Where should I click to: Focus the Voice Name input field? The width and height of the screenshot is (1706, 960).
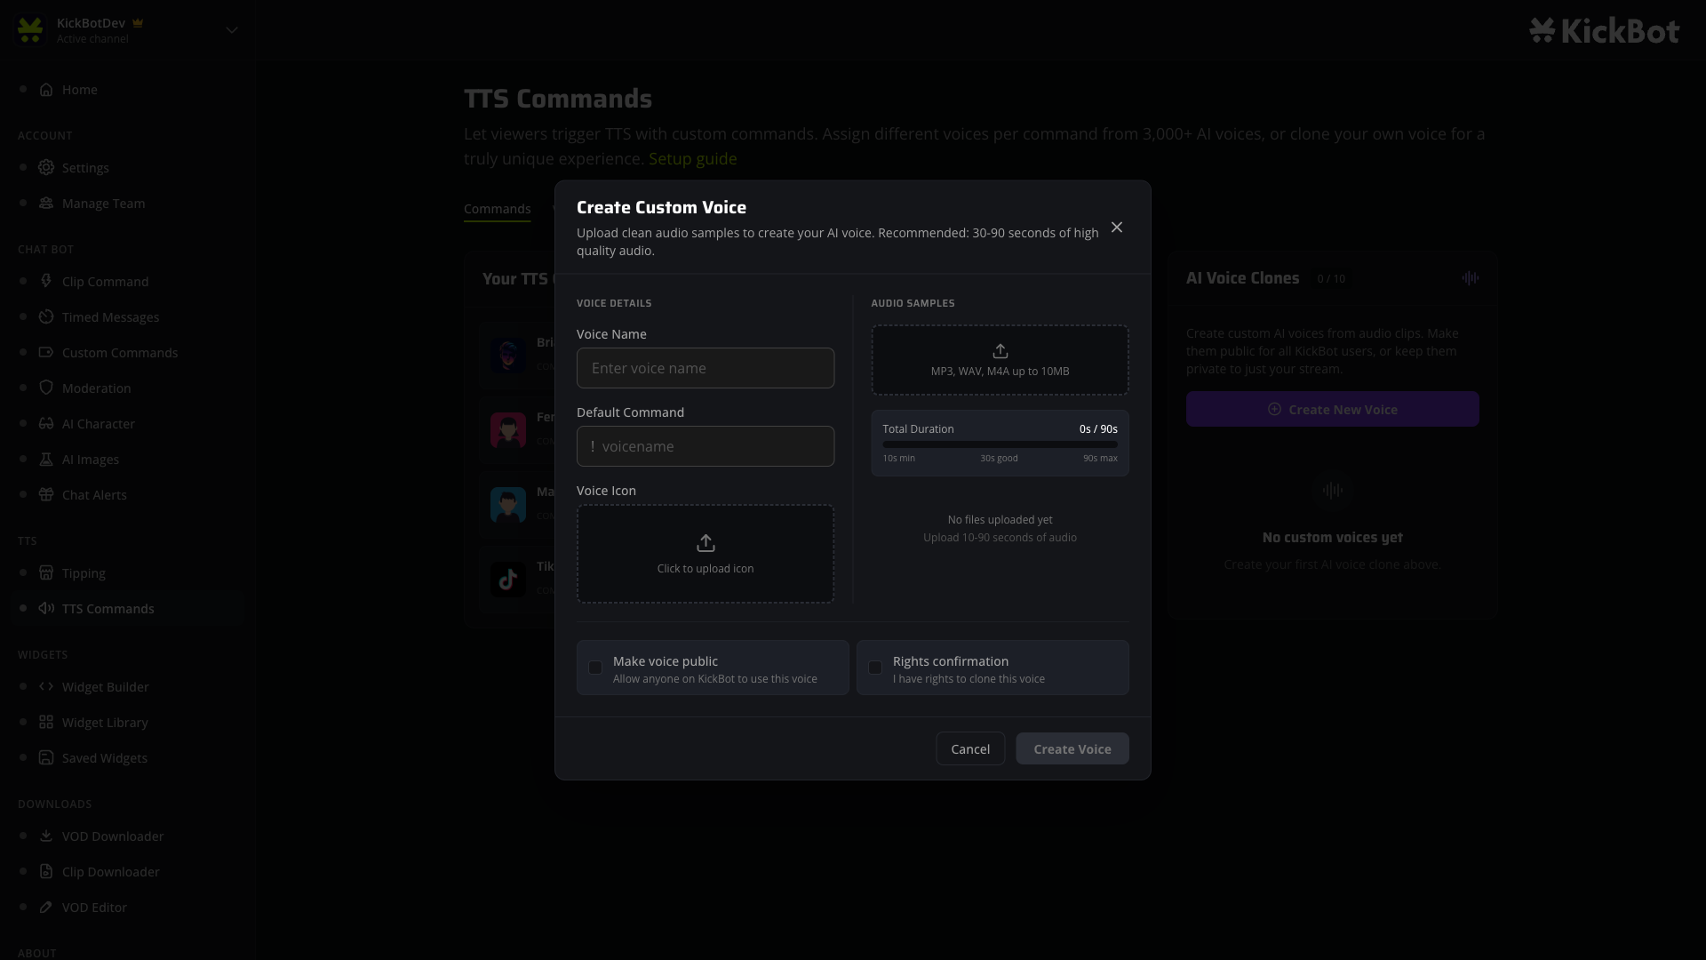[x=706, y=368]
